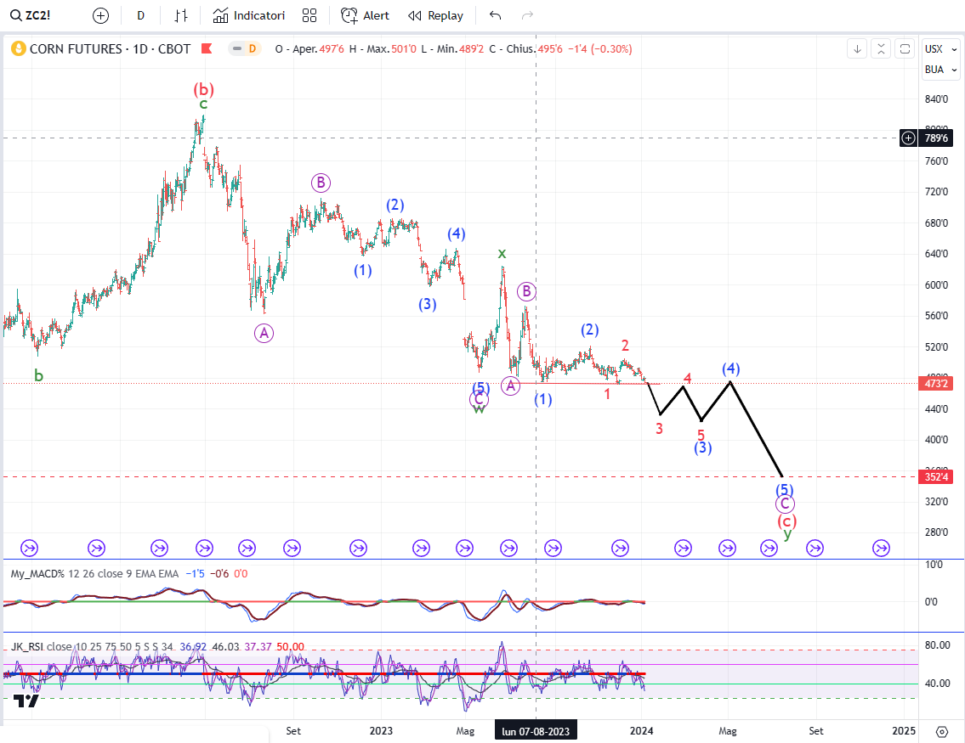Click open value 497'6
This screenshot has height=743, width=965.
point(332,49)
